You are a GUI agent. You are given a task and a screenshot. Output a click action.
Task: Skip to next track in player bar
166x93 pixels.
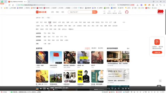(48, 89)
